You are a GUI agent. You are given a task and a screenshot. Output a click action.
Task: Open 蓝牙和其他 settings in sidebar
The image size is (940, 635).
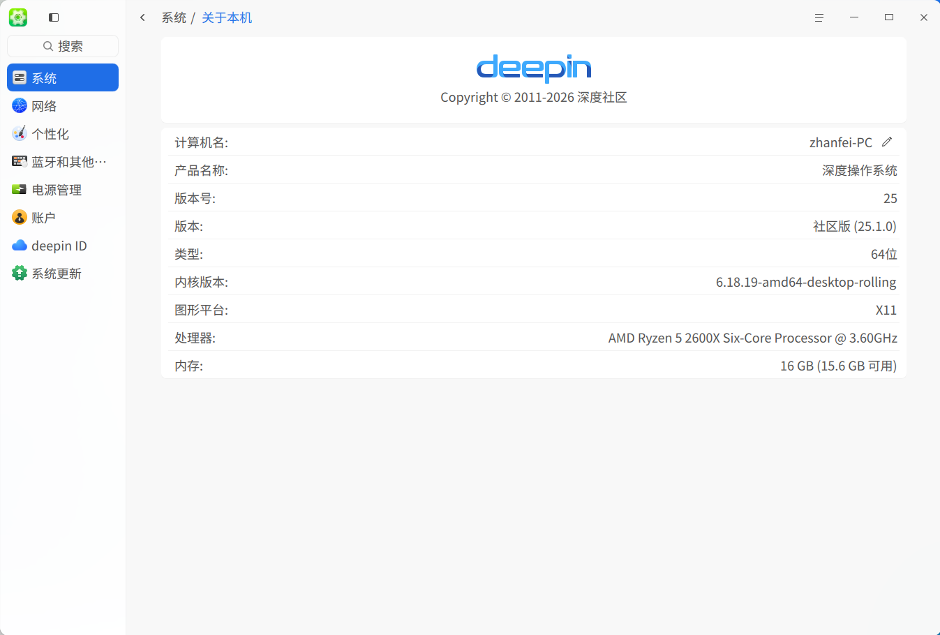(x=63, y=161)
